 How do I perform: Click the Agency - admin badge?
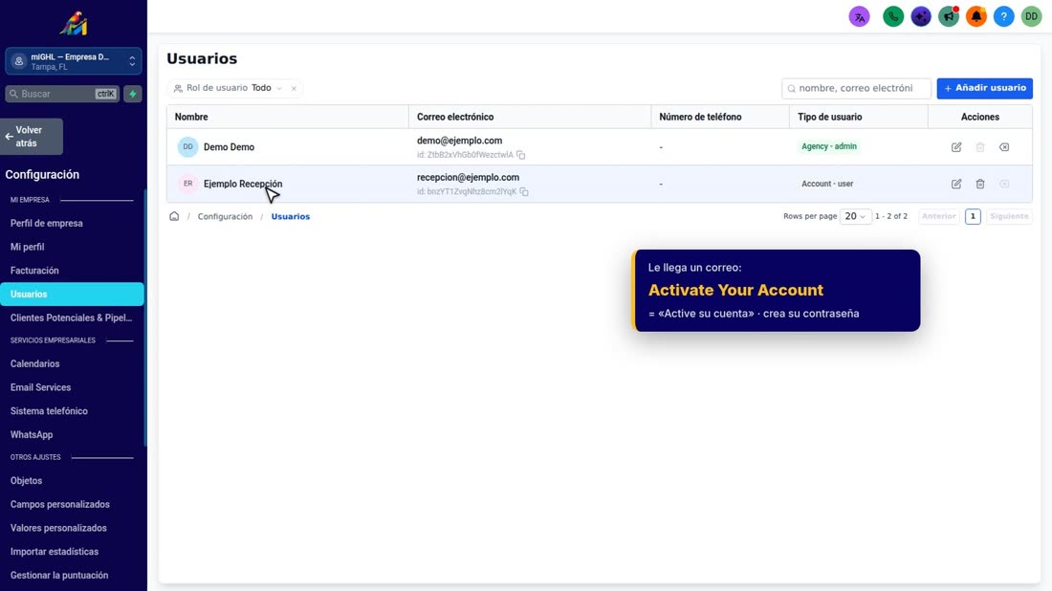[828, 146]
